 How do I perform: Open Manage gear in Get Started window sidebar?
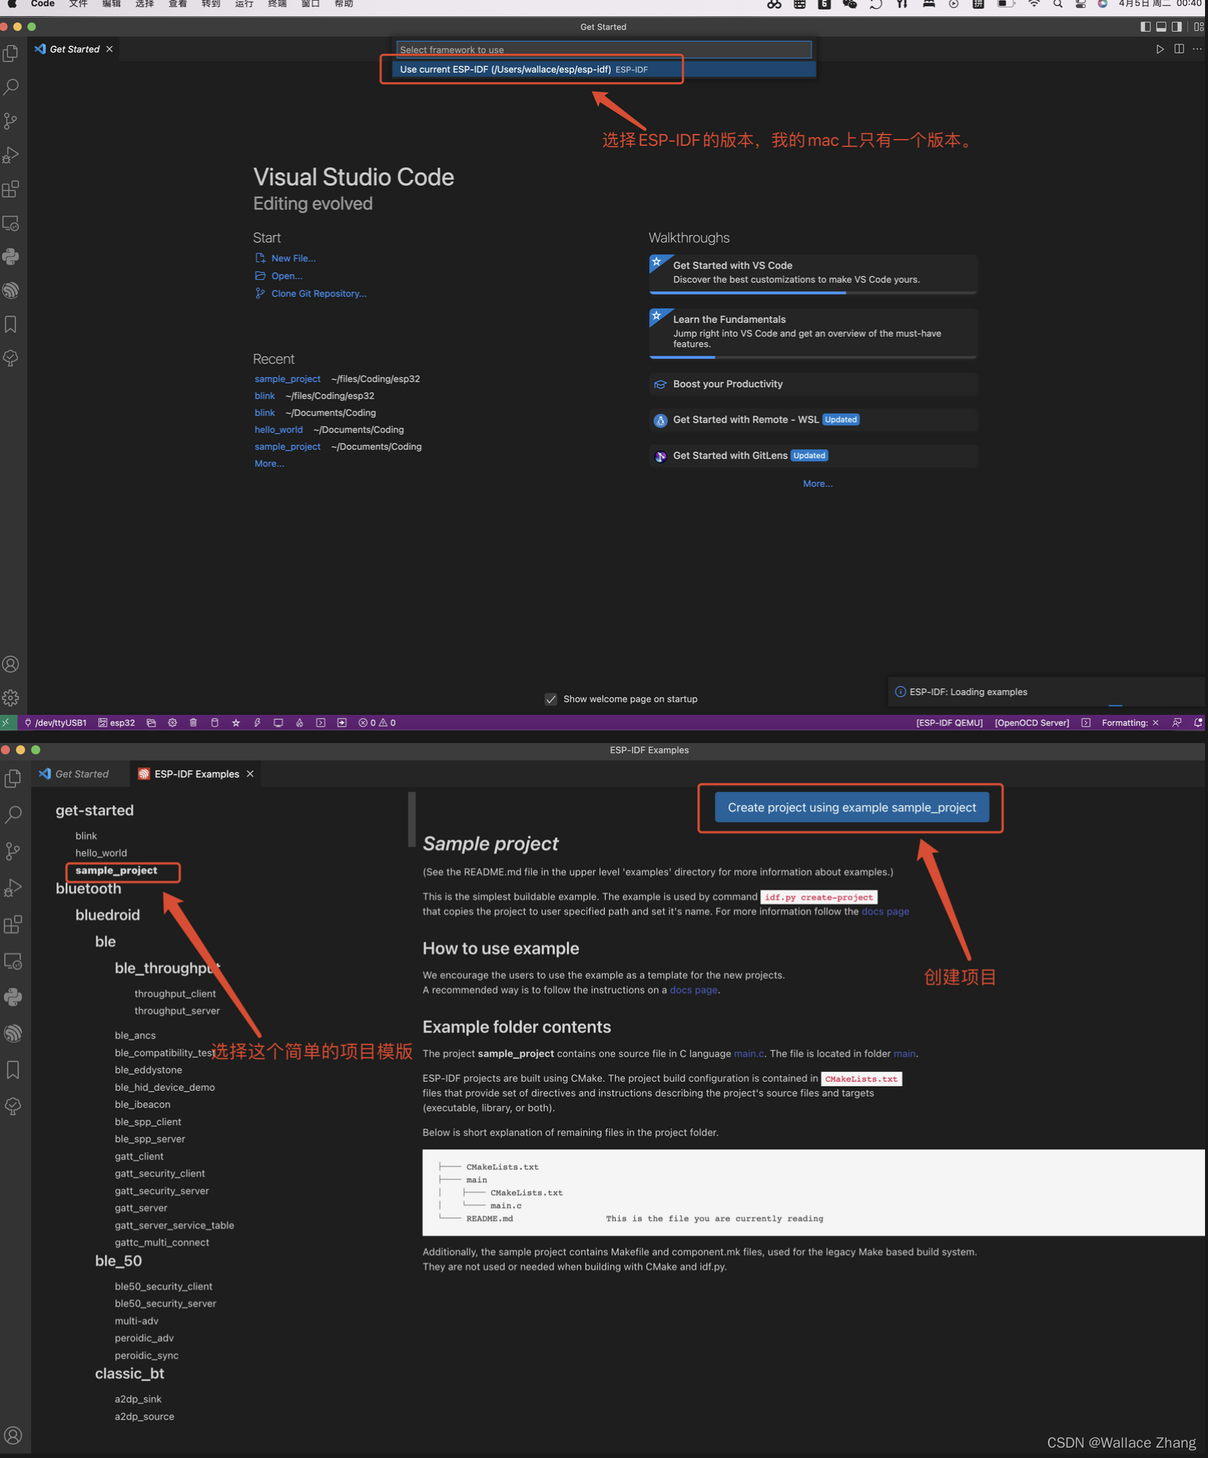pos(11,697)
